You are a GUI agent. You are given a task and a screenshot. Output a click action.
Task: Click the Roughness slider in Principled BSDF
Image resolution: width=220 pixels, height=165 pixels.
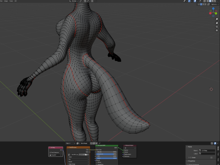[107, 154]
